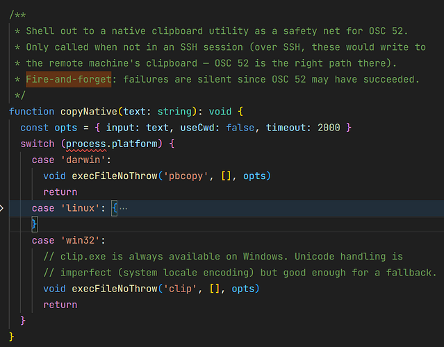
Task: Click the 'useCwd' property name
Action: coord(197,128)
